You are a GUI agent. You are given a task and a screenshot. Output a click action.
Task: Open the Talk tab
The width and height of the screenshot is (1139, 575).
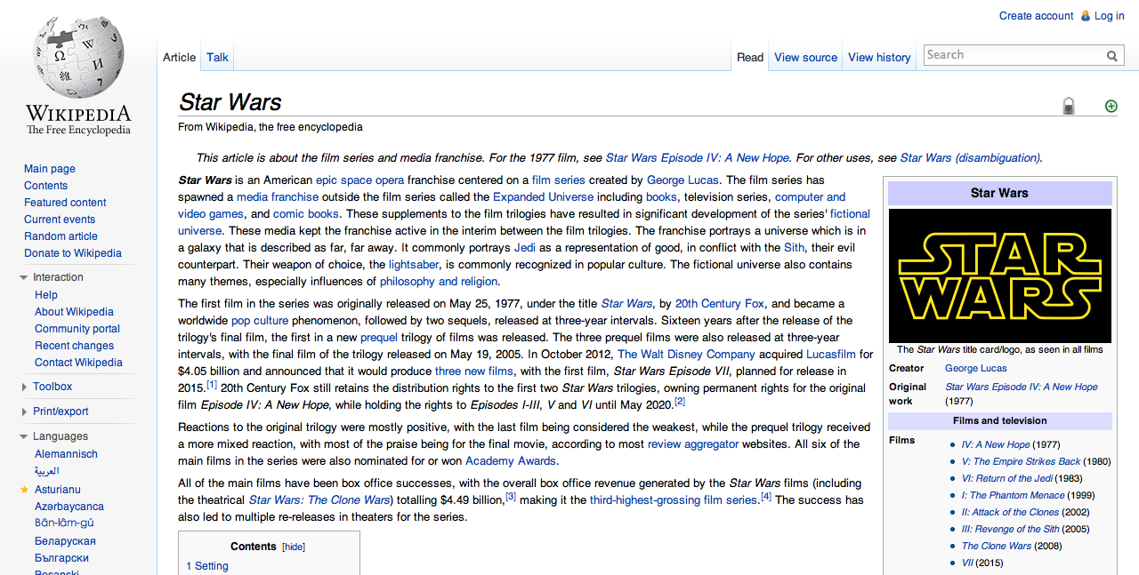[x=217, y=57]
